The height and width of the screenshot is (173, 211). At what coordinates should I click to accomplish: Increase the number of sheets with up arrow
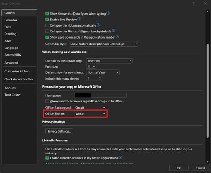click(100, 77)
